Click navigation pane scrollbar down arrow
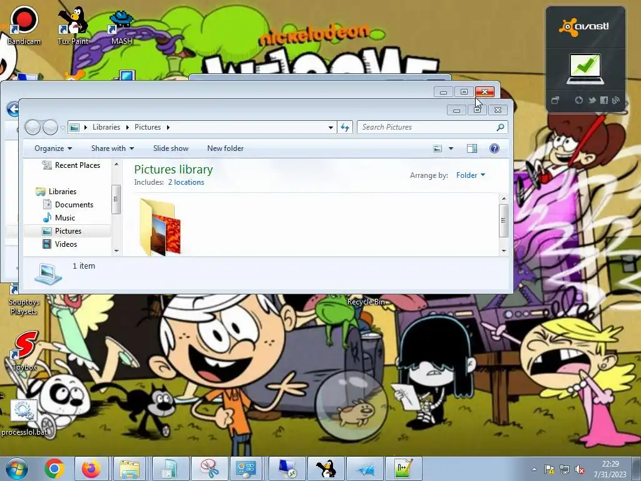This screenshot has height=481, width=641. tap(116, 251)
